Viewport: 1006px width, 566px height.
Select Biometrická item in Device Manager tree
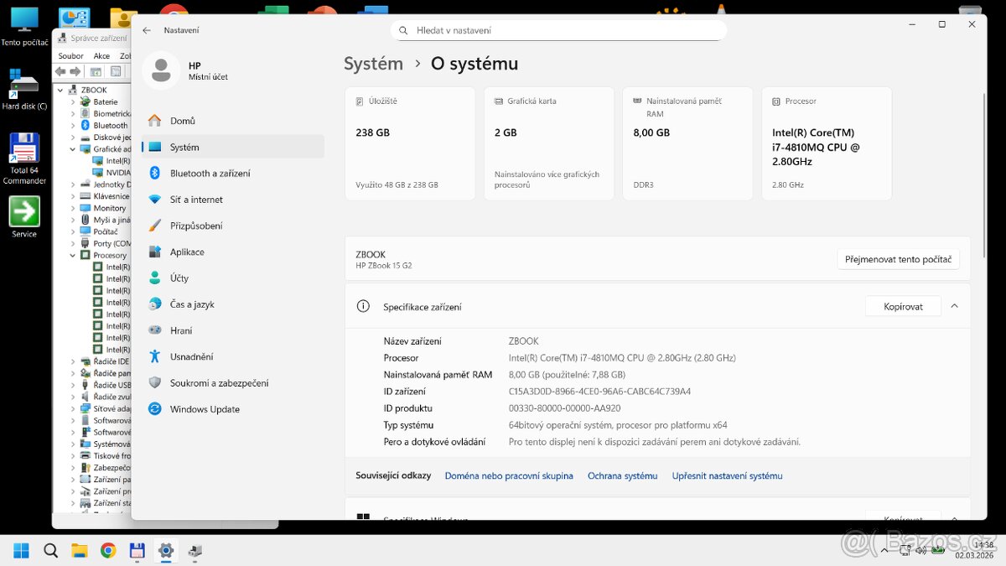coord(106,113)
